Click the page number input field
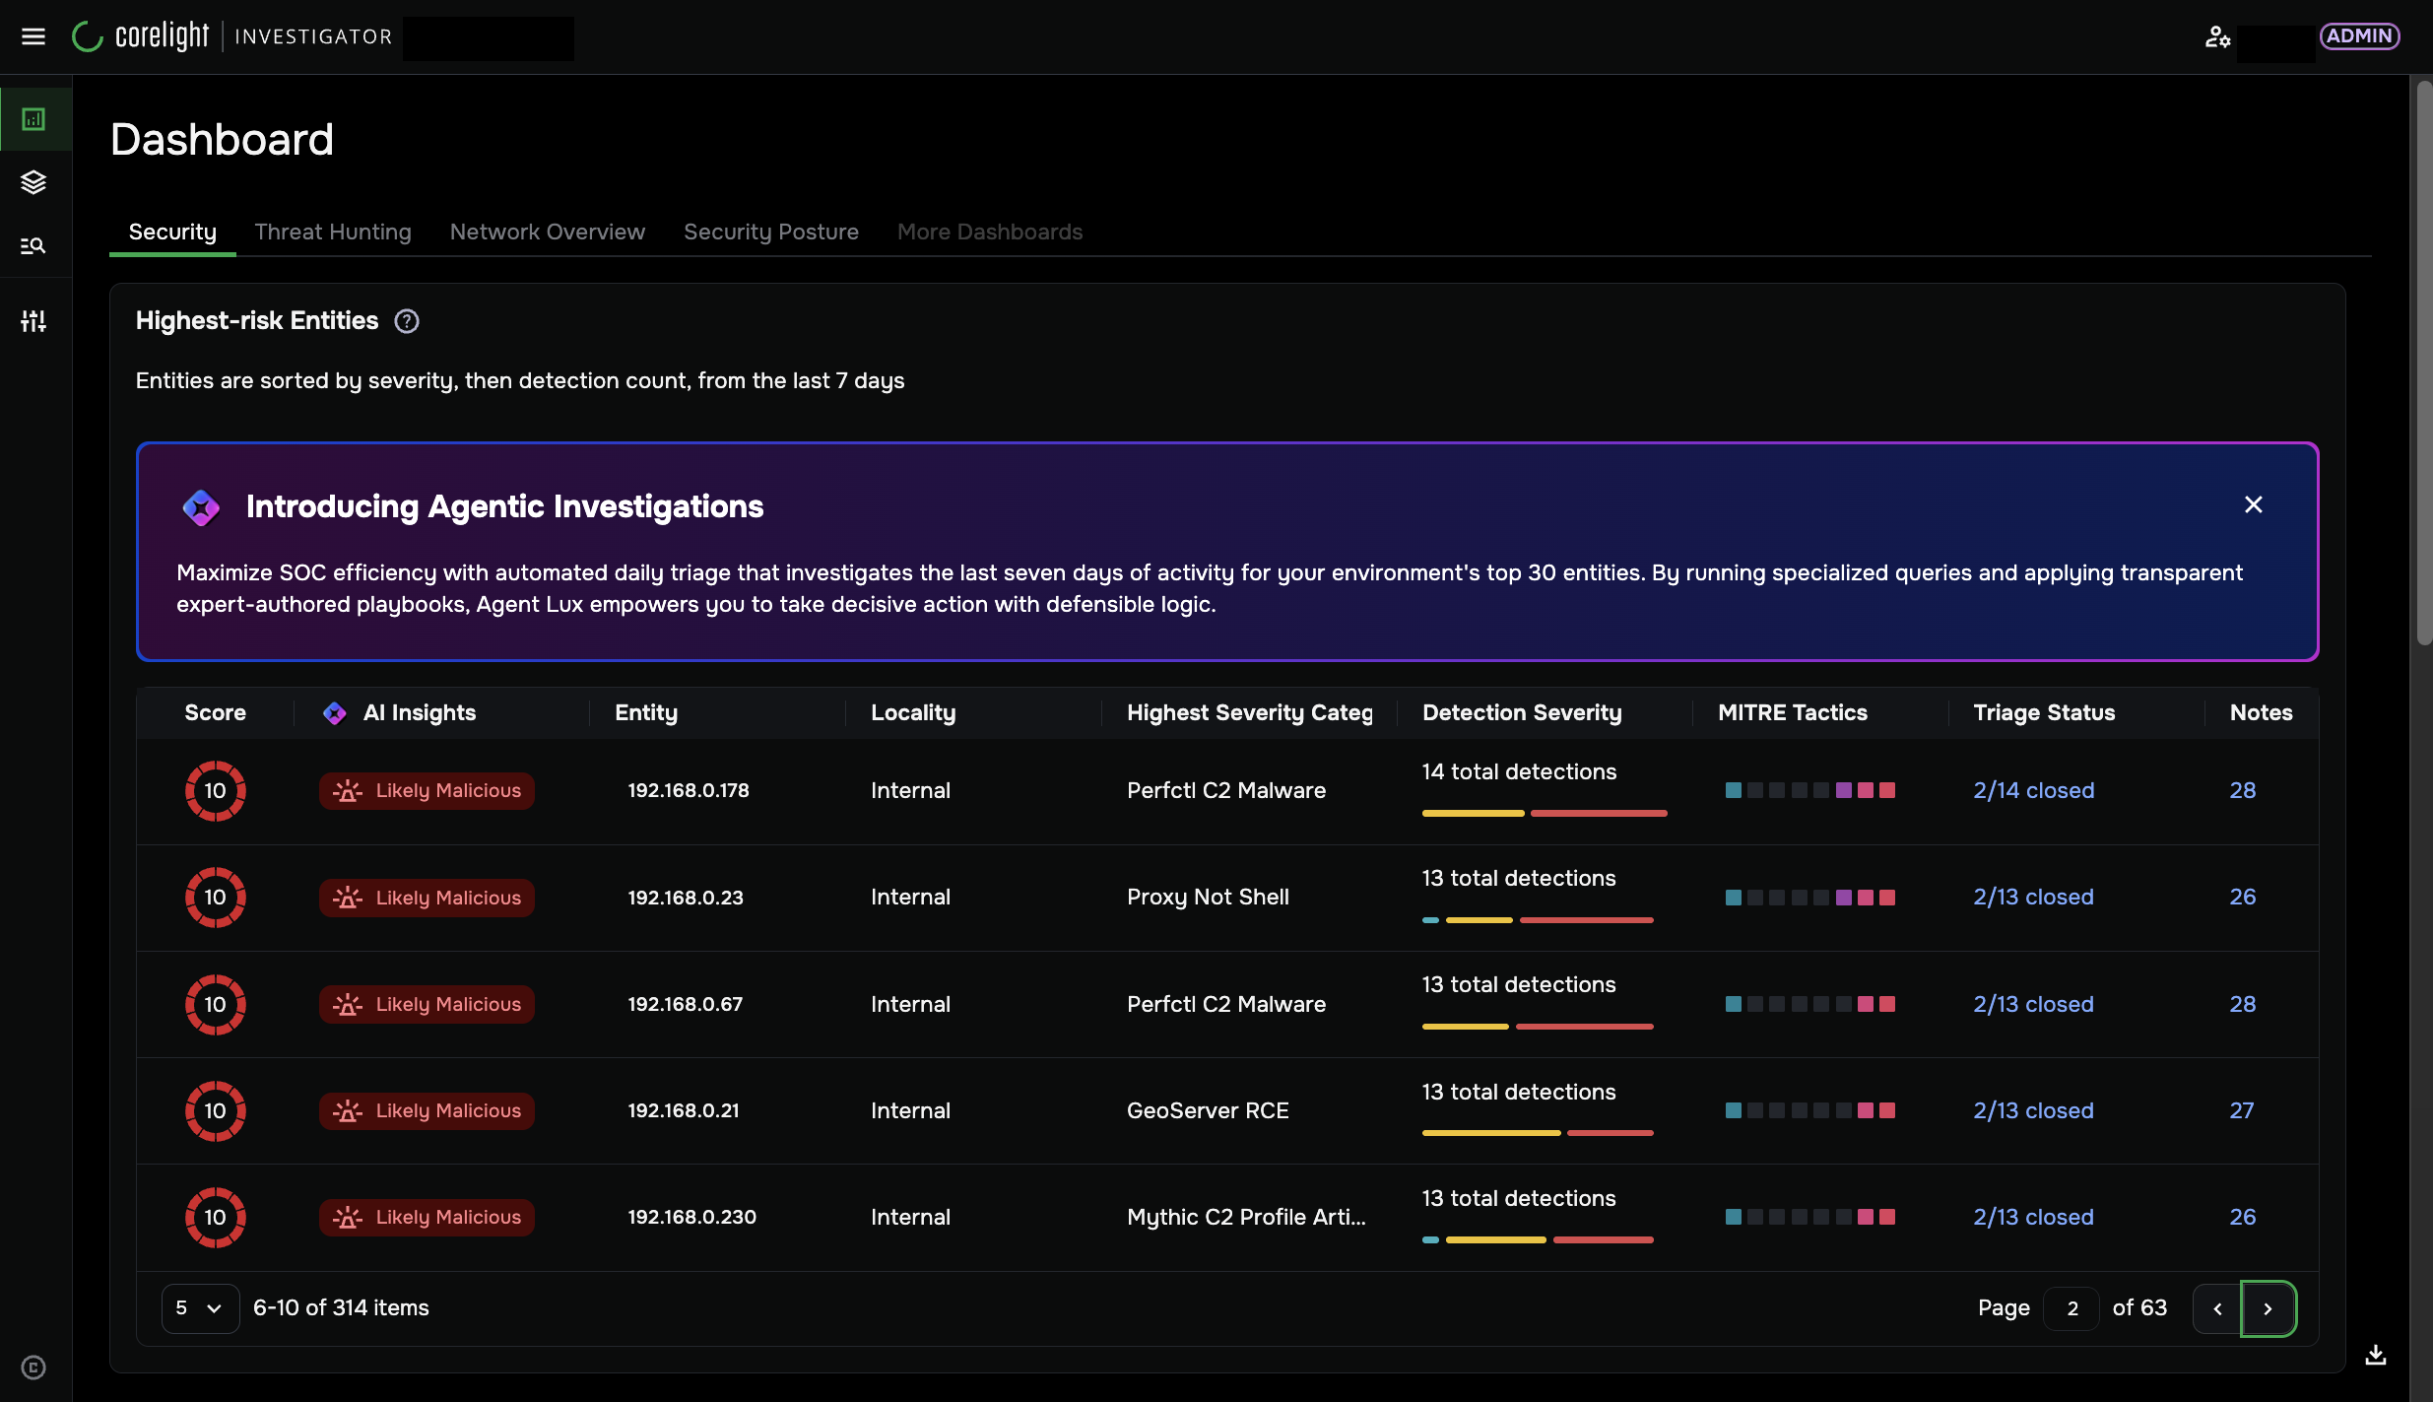The image size is (2433, 1402). coord(2071,1308)
